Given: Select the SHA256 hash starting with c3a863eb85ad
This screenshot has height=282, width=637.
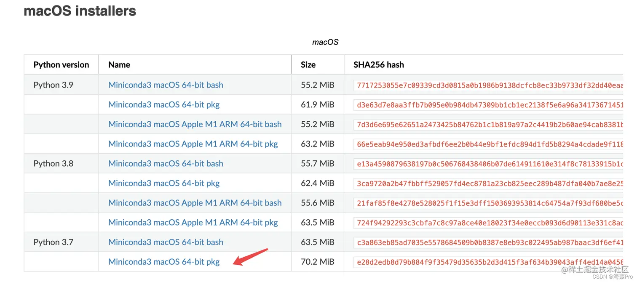Looking at the screenshot, I should tap(490, 242).
